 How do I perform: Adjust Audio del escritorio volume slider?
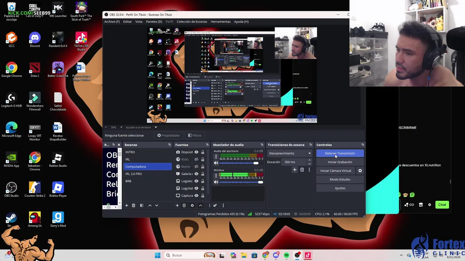coord(241,163)
